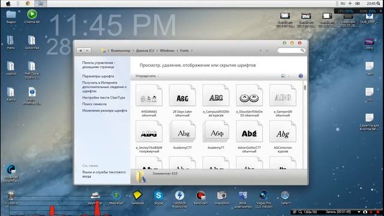The width and height of the screenshot is (384, 216).
Task: Select Скрипты для Кнопок file on desktop
Action: point(370,122)
